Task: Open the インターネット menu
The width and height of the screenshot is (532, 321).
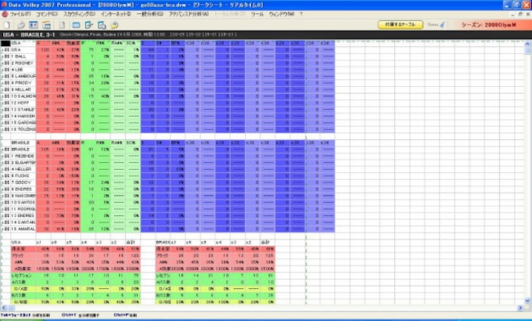Action: coord(115,14)
